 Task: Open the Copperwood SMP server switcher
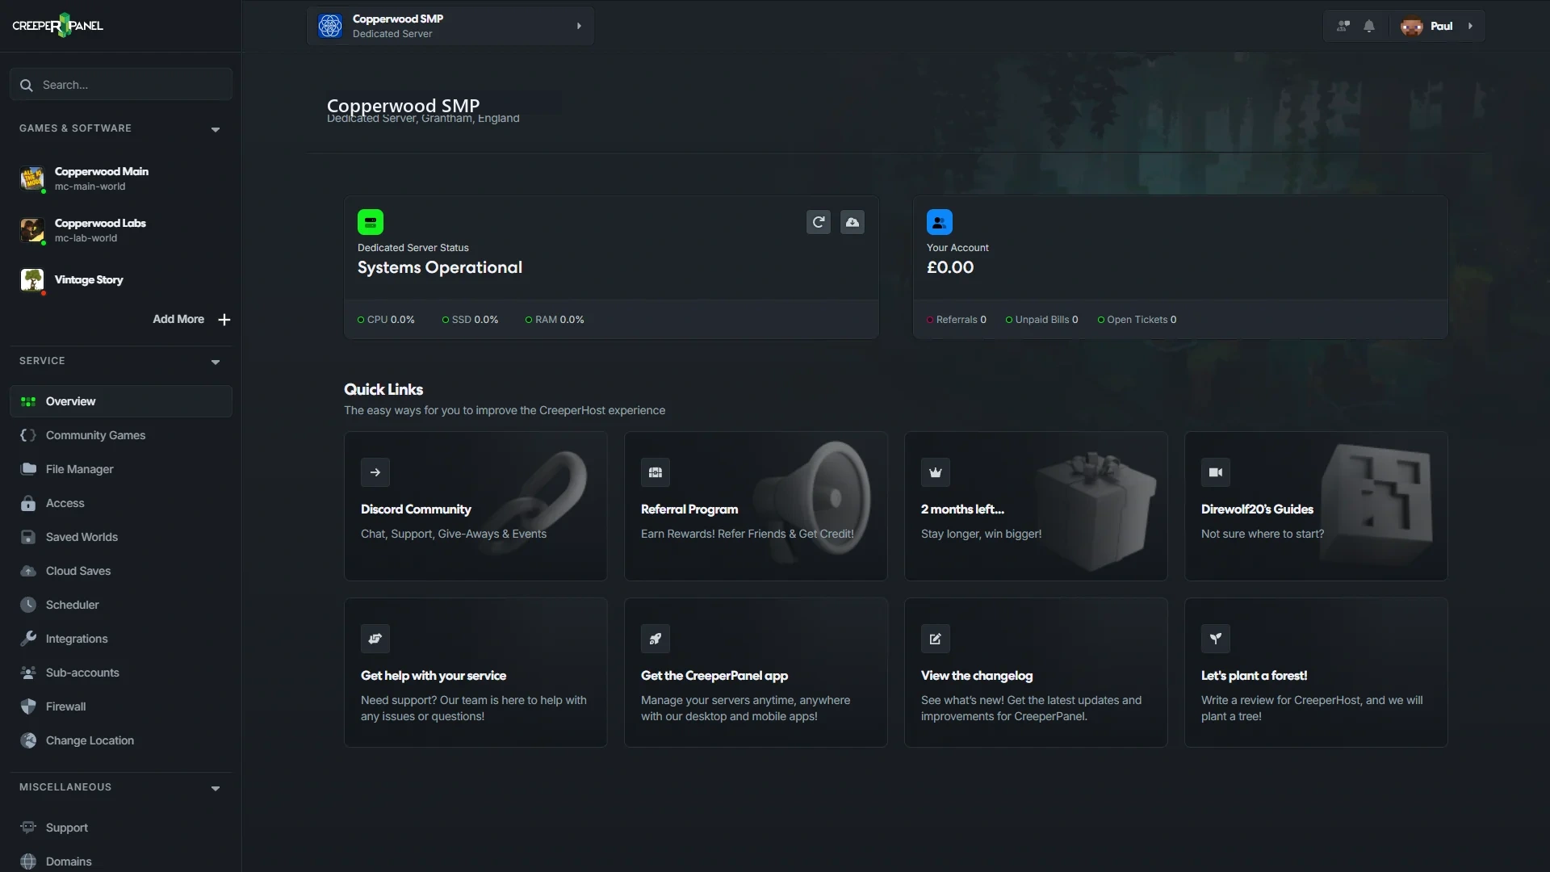pos(450,26)
